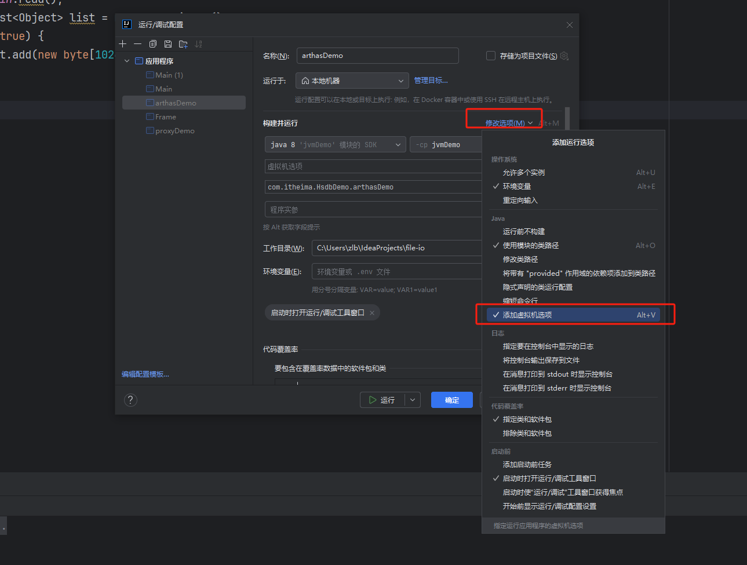Select the 'provided' 作用域 dependency option
Image resolution: width=747 pixels, height=565 pixels.
(573, 274)
